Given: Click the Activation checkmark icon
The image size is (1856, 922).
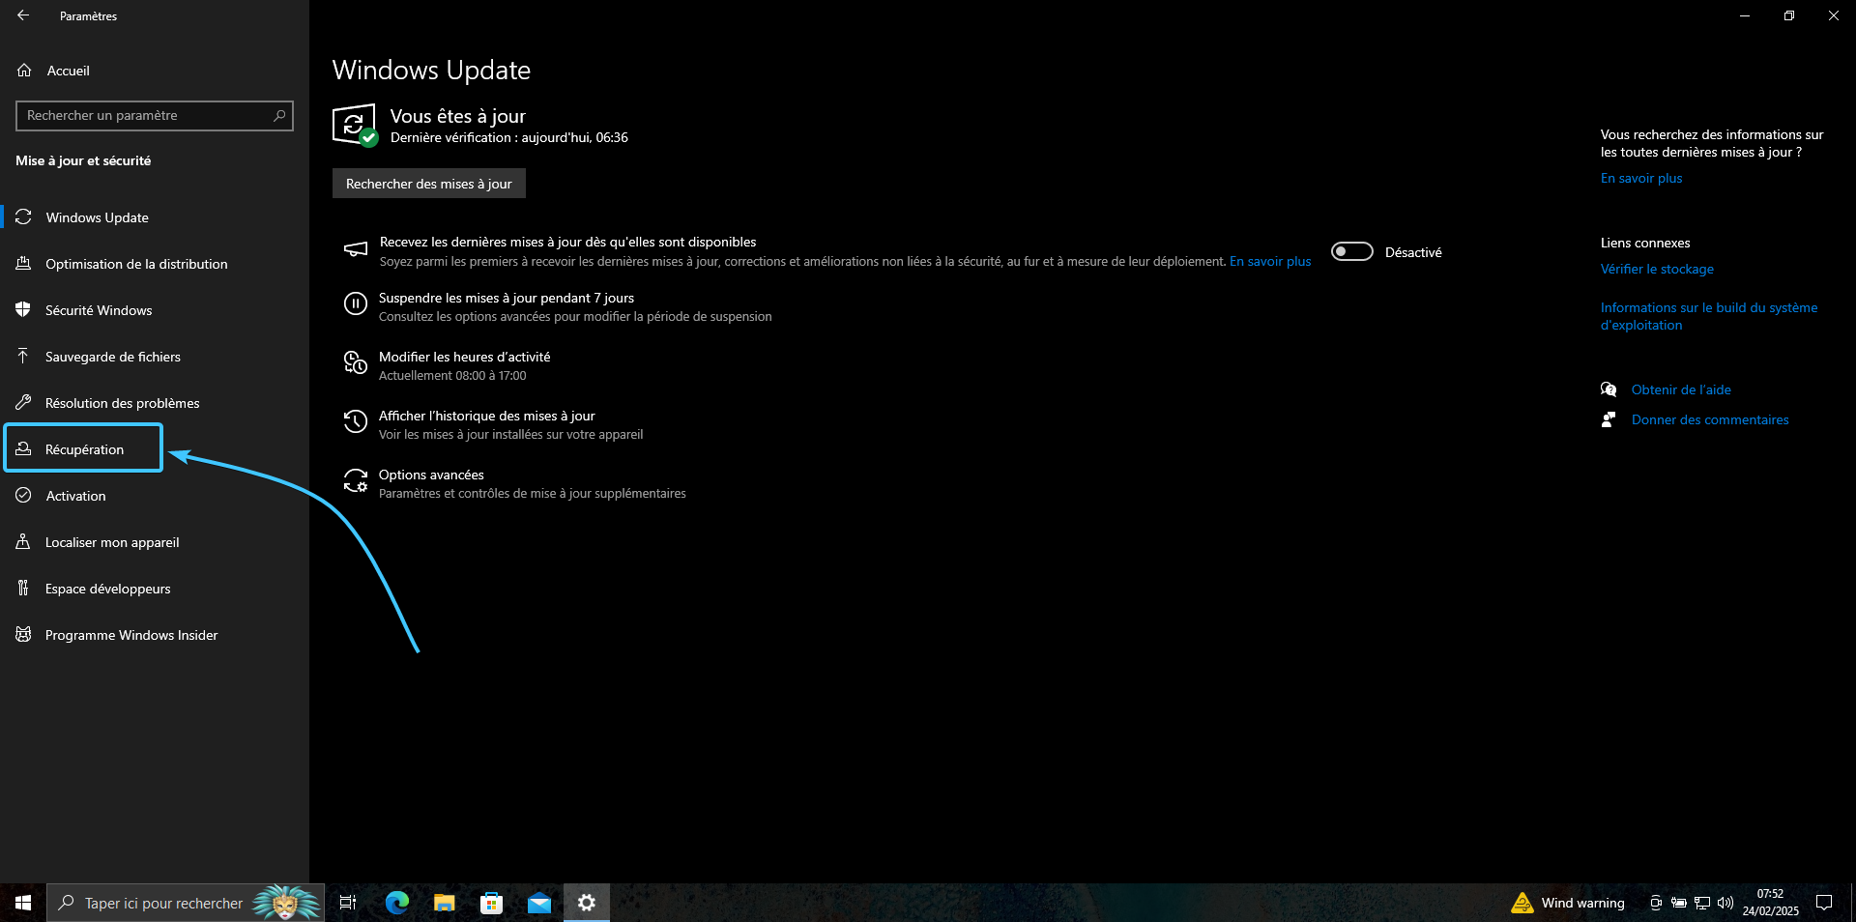Looking at the screenshot, I should 23,496.
